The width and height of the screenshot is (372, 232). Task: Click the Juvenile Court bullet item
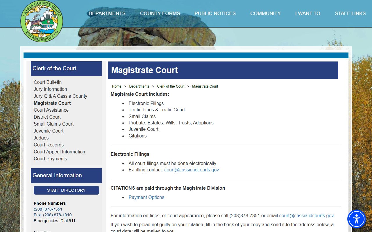[144, 129]
